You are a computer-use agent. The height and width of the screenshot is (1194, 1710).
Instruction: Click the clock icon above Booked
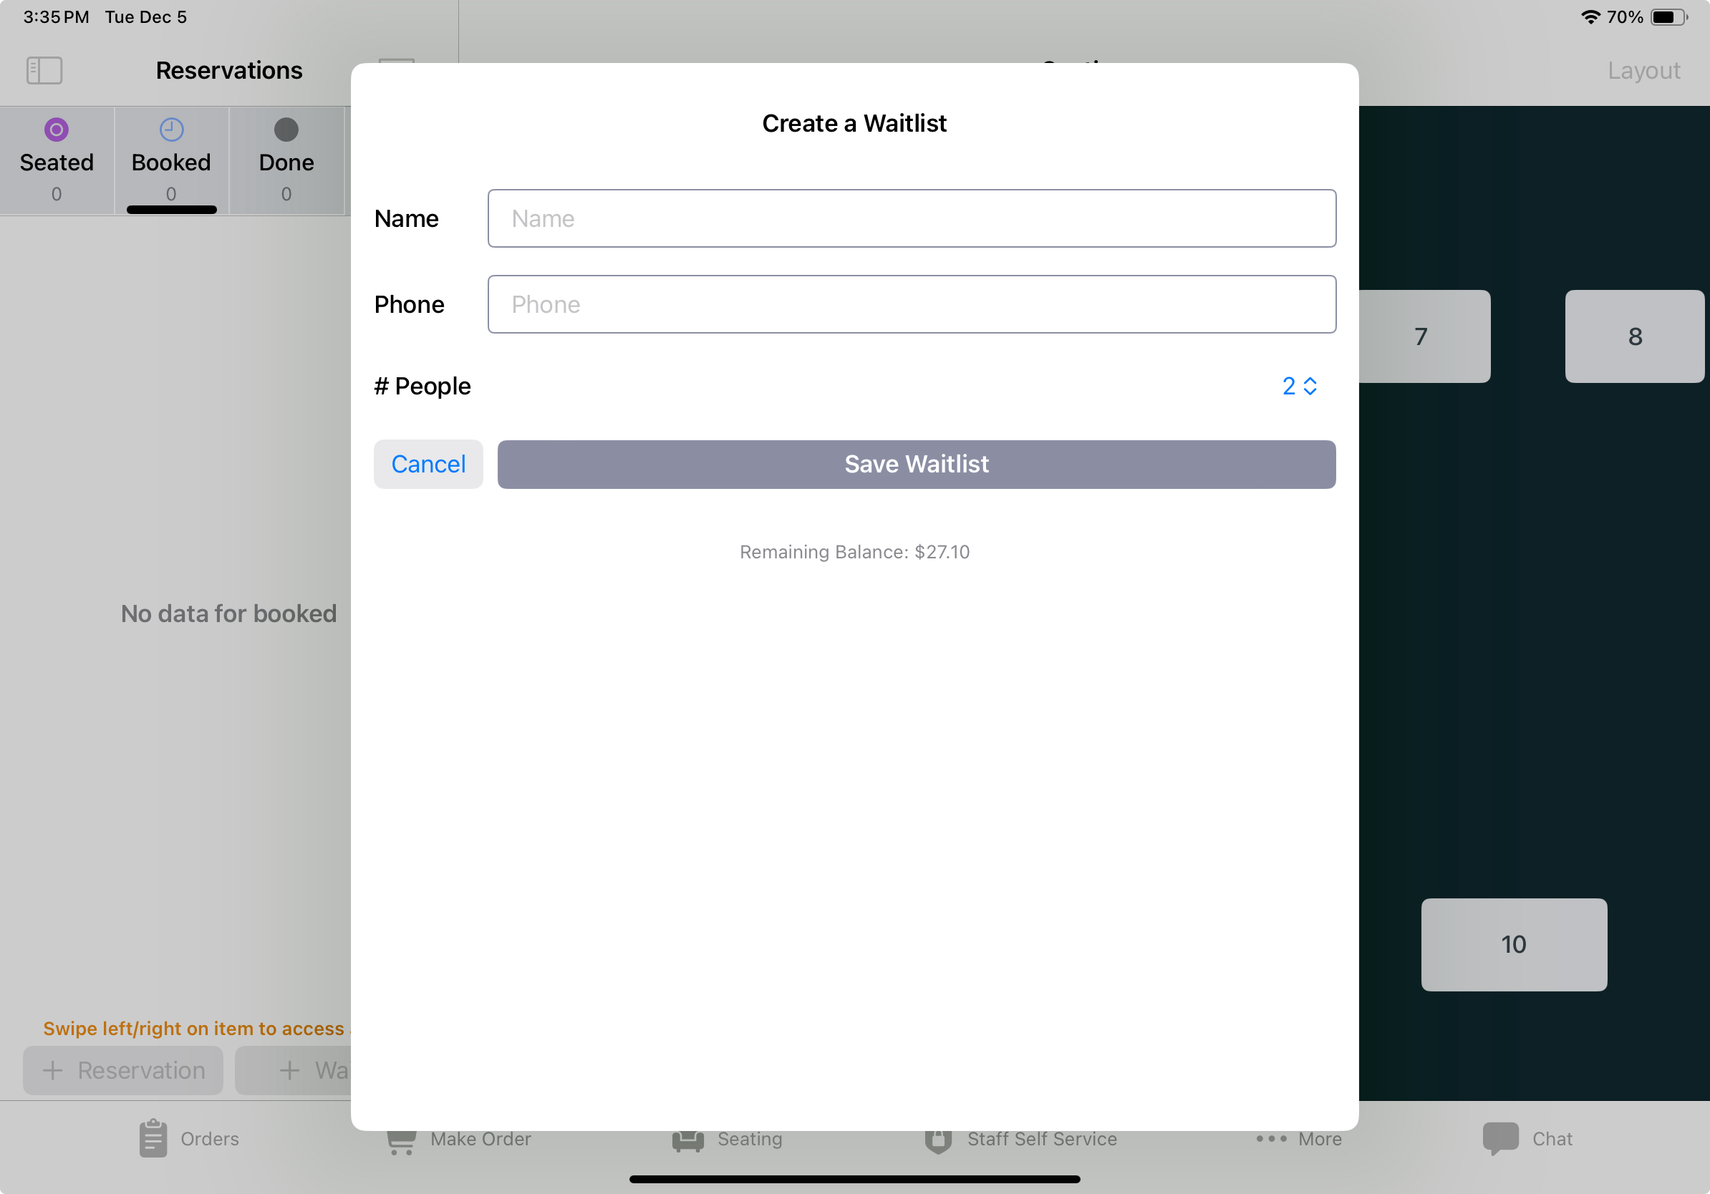point(170,128)
